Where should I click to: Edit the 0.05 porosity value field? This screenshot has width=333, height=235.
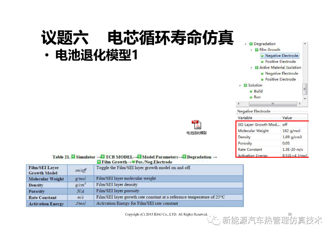294,143
